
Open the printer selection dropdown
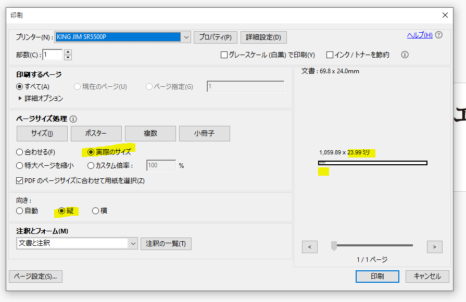[x=187, y=37]
